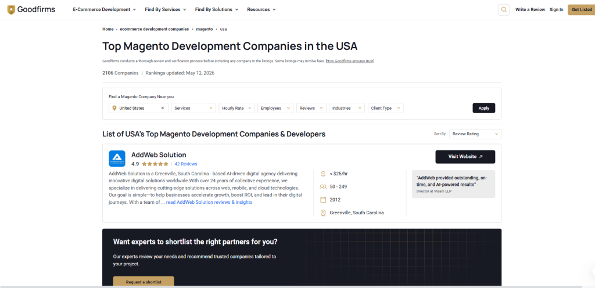Click 'Rankings updated: May 12, 2026' text
Viewport: 595px width, 288px height.
pyautogui.click(x=180, y=73)
